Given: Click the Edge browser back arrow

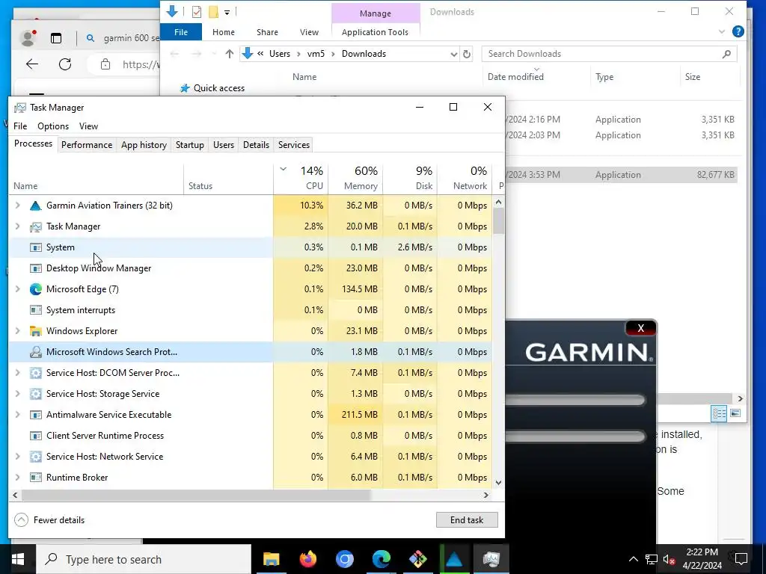Looking at the screenshot, I should (31, 64).
